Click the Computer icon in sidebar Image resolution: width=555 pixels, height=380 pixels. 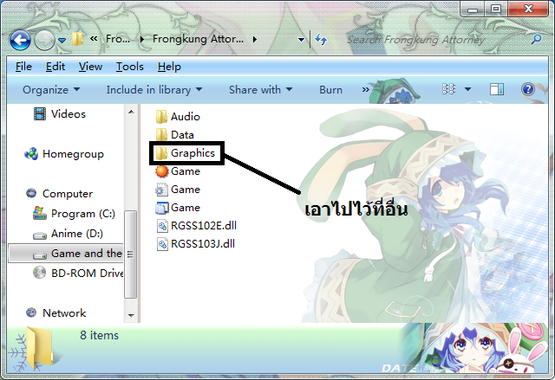pyautogui.click(x=31, y=193)
